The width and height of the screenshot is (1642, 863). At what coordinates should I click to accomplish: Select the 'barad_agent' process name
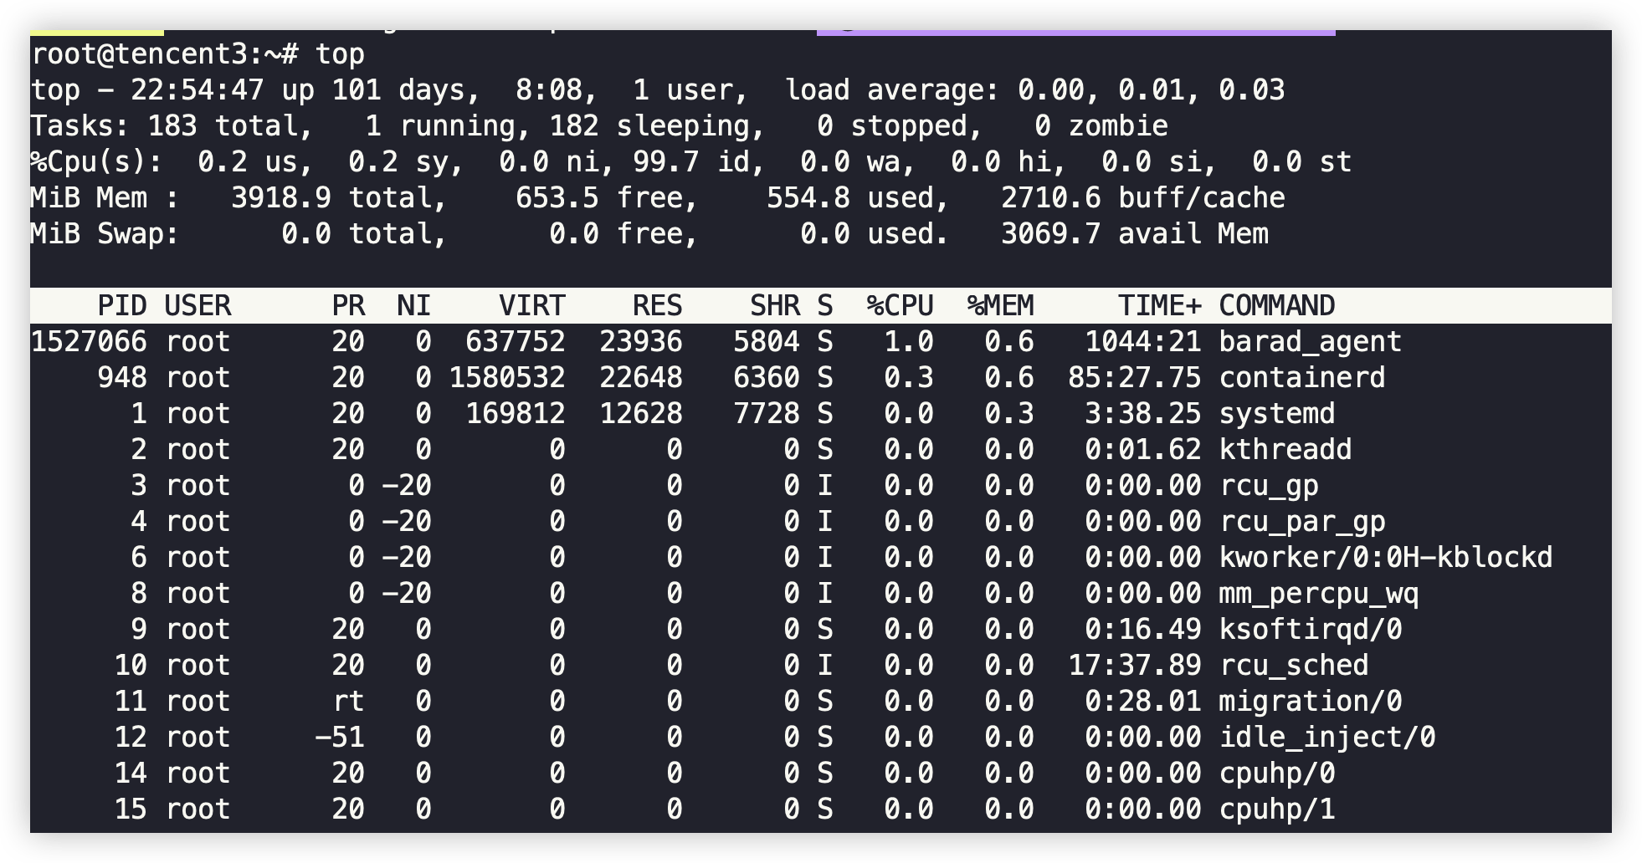pyautogui.click(x=1311, y=342)
